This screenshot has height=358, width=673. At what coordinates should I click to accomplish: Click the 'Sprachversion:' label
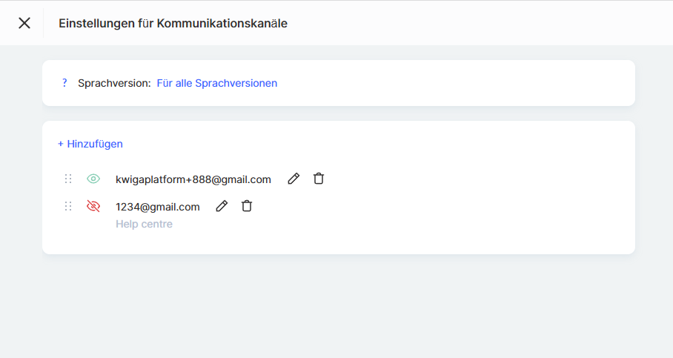click(x=114, y=83)
